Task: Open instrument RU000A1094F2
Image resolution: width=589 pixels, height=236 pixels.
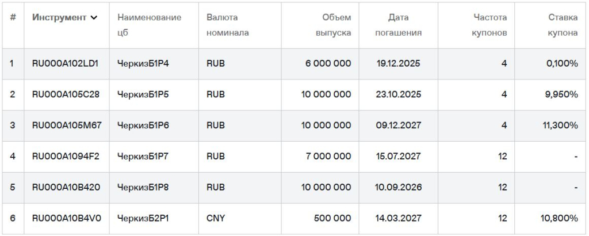Action: pos(66,156)
